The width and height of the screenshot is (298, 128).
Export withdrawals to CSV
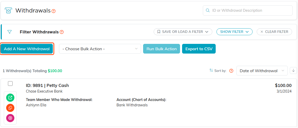tap(199, 49)
